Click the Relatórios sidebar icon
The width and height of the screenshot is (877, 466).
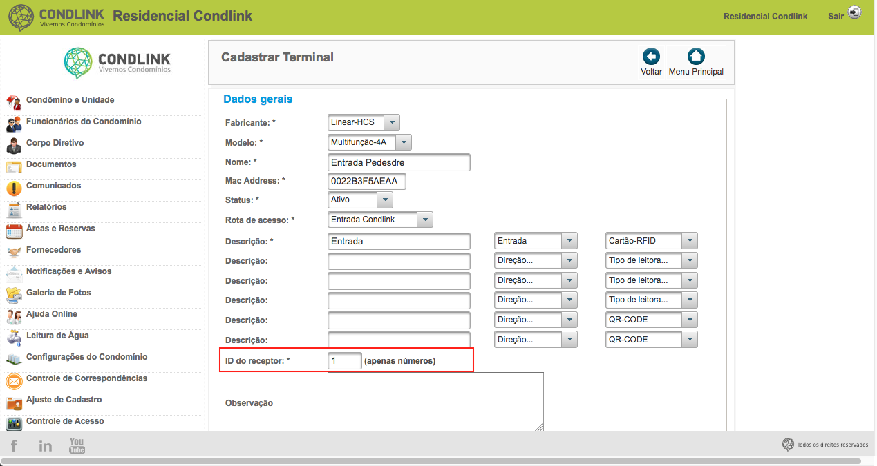[14, 210]
